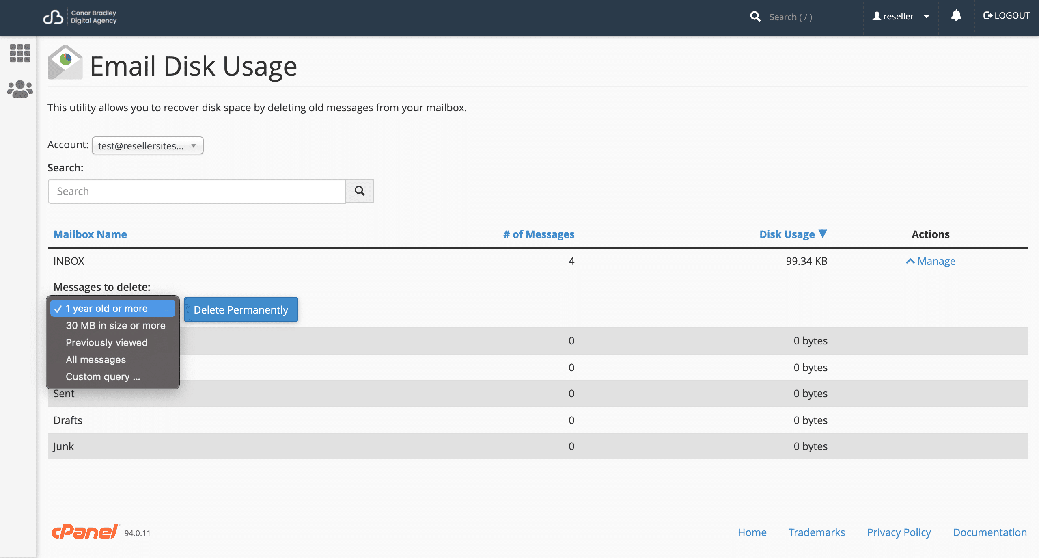
Task: Open the Account dropdown test@resellersites
Action: [148, 145]
